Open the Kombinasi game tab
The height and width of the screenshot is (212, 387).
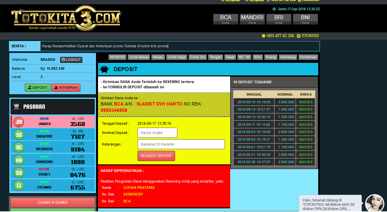coord(308,57)
